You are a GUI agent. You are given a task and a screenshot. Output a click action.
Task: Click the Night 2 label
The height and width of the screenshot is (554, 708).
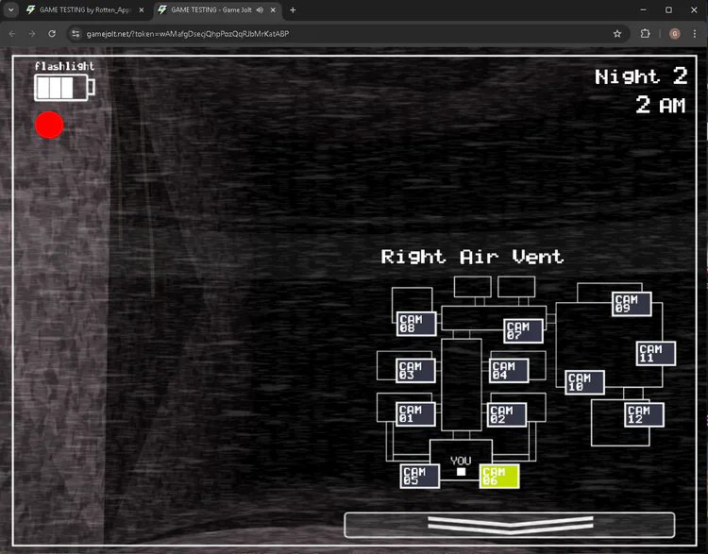coord(641,76)
